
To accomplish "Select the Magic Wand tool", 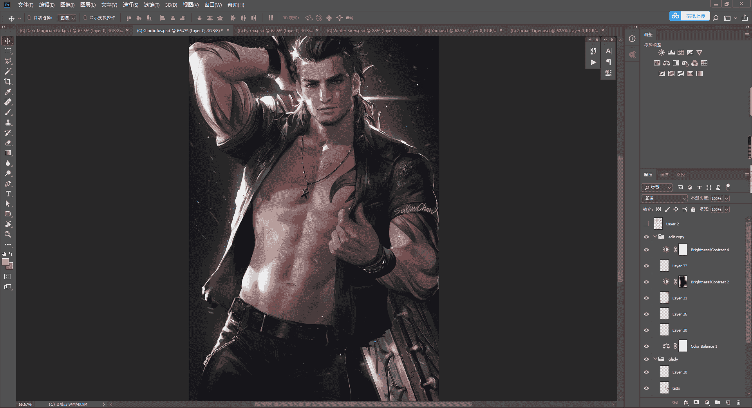I will click(x=8, y=71).
